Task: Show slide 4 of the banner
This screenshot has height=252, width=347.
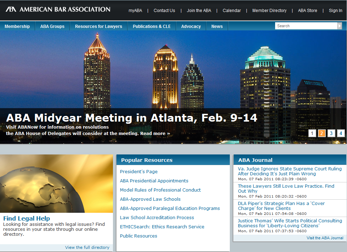Action: click(x=341, y=133)
